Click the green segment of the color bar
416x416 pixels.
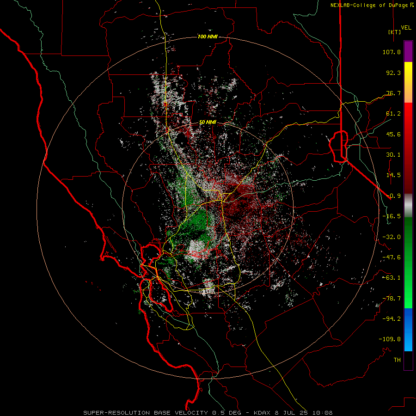pyautogui.click(x=408, y=263)
